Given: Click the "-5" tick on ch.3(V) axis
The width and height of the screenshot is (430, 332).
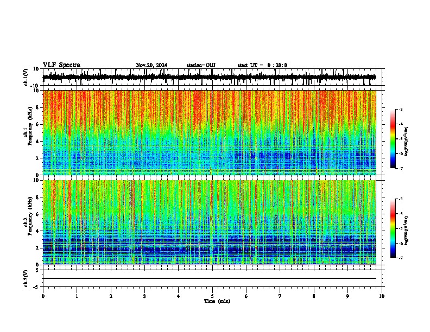Looking at the screenshot, I should pos(37,287).
